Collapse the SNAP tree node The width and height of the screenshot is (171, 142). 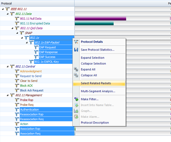pyautogui.click(x=17, y=33)
